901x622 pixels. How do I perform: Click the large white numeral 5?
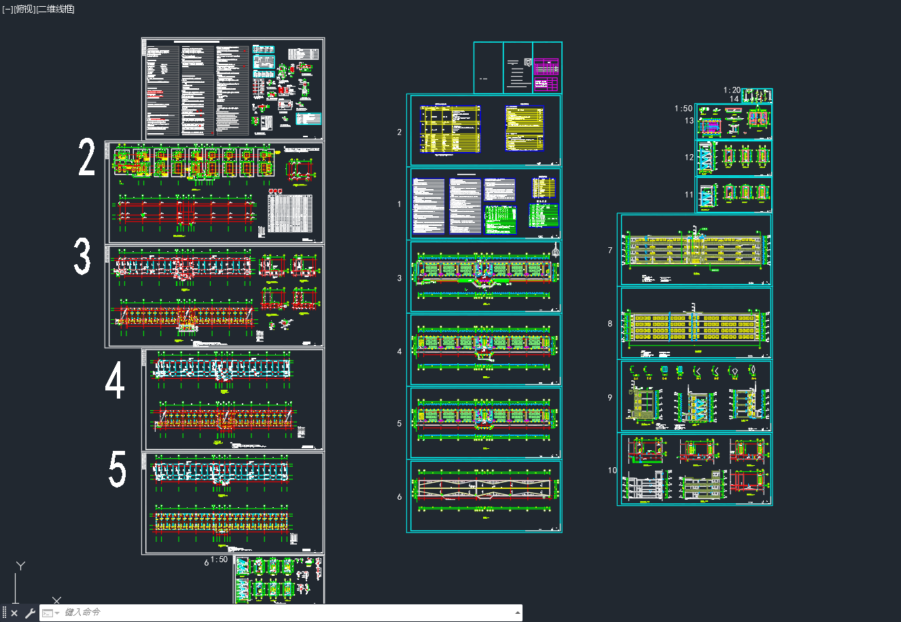[118, 469]
